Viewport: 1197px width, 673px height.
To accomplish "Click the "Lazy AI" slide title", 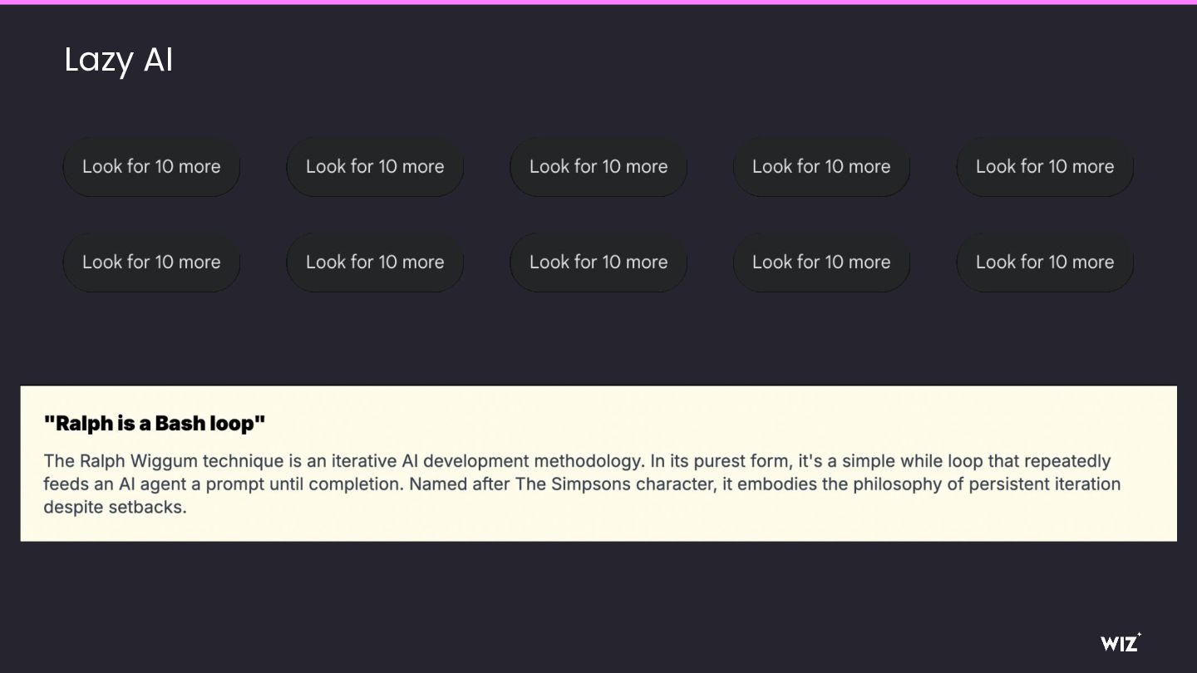I will tap(119, 60).
